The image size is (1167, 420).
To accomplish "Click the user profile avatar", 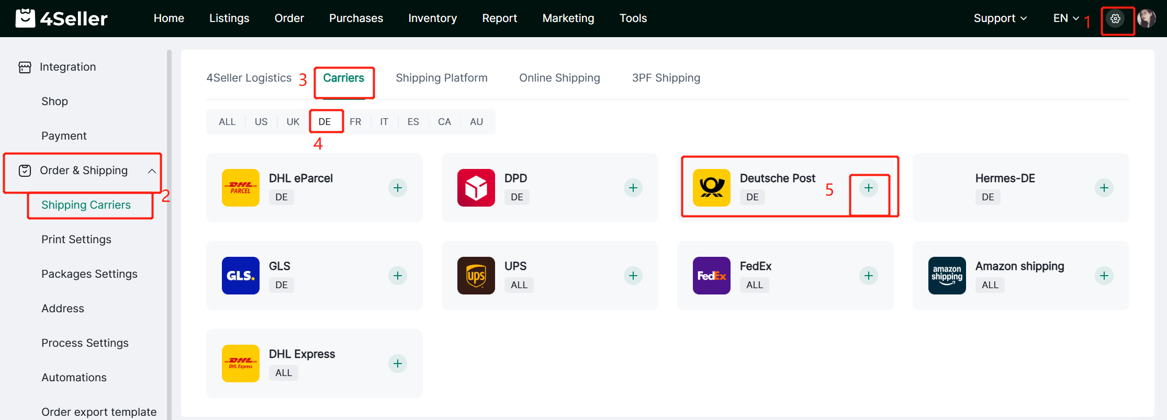I will (1146, 19).
